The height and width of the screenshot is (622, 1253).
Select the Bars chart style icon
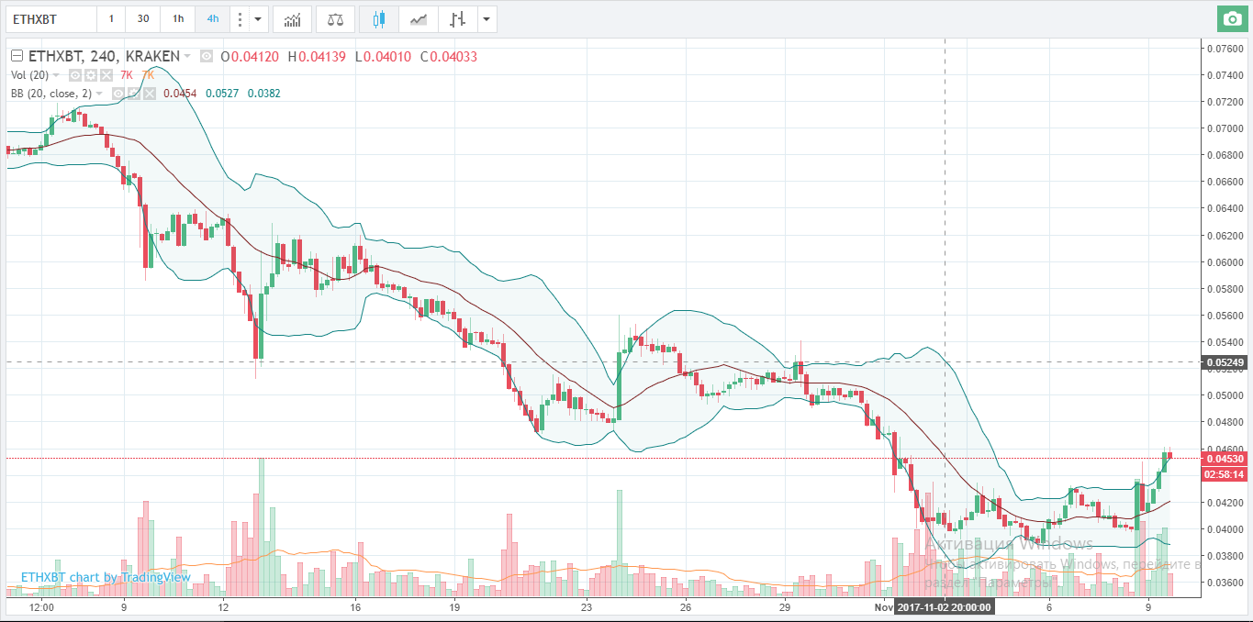pos(457,19)
